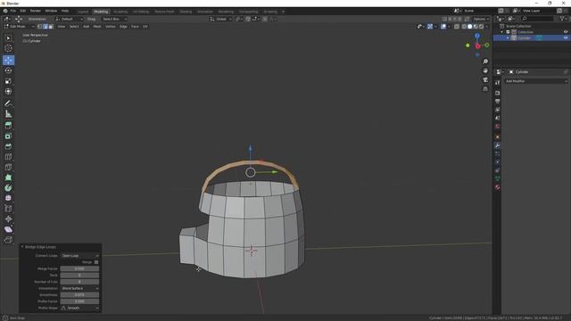Select the Select Box tool
The width and height of the screenshot is (571, 321).
point(8,38)
